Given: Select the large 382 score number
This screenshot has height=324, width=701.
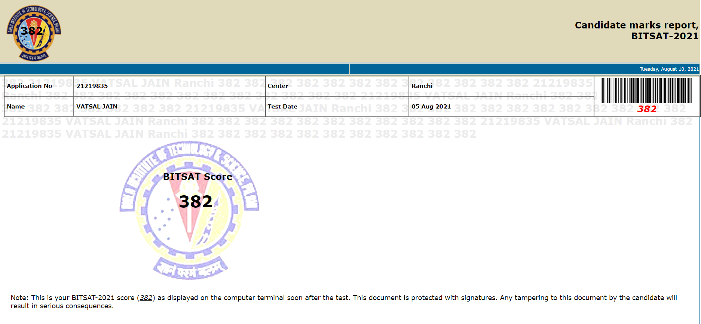Looking at the screenshot, I should (196, 202).
